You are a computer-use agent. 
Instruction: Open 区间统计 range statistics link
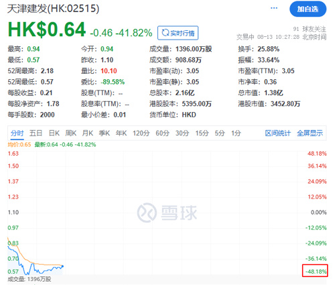278,133
